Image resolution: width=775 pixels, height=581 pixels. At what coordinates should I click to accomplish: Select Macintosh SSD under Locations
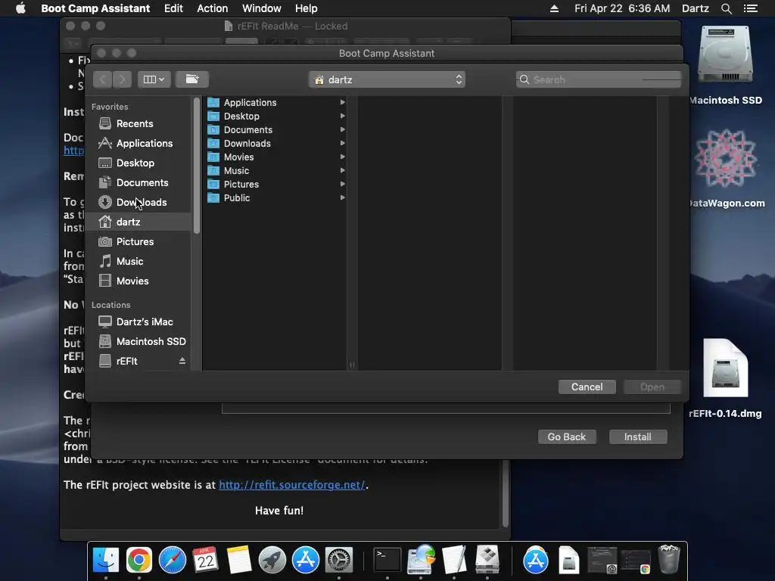pos(139,341)
